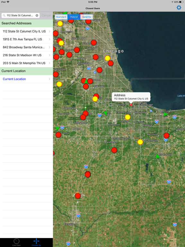Open the Closest To tab

point(36,242)
